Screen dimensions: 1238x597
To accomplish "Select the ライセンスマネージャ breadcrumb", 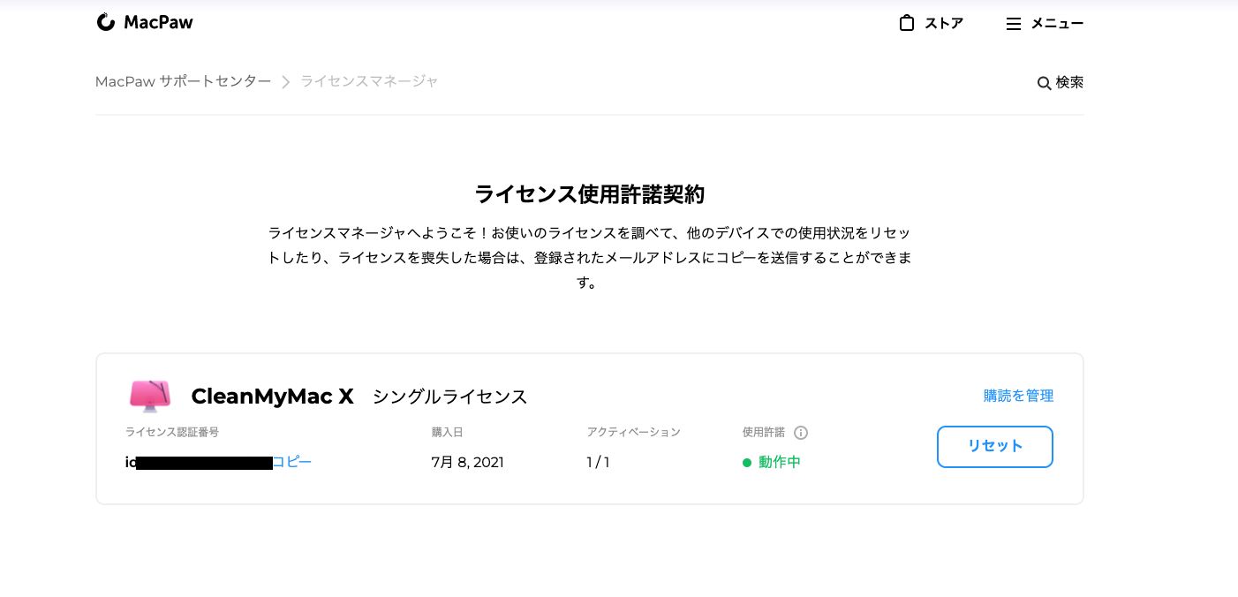I will pos(369,81).
